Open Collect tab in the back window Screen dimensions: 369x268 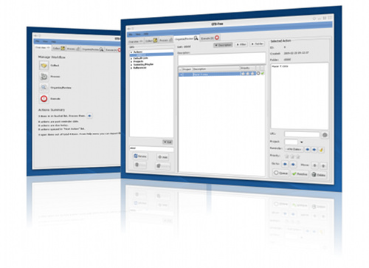coord(58,48)
